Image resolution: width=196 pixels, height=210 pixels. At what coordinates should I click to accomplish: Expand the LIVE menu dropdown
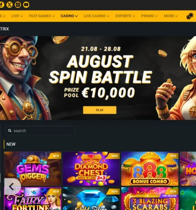(17, 16)
